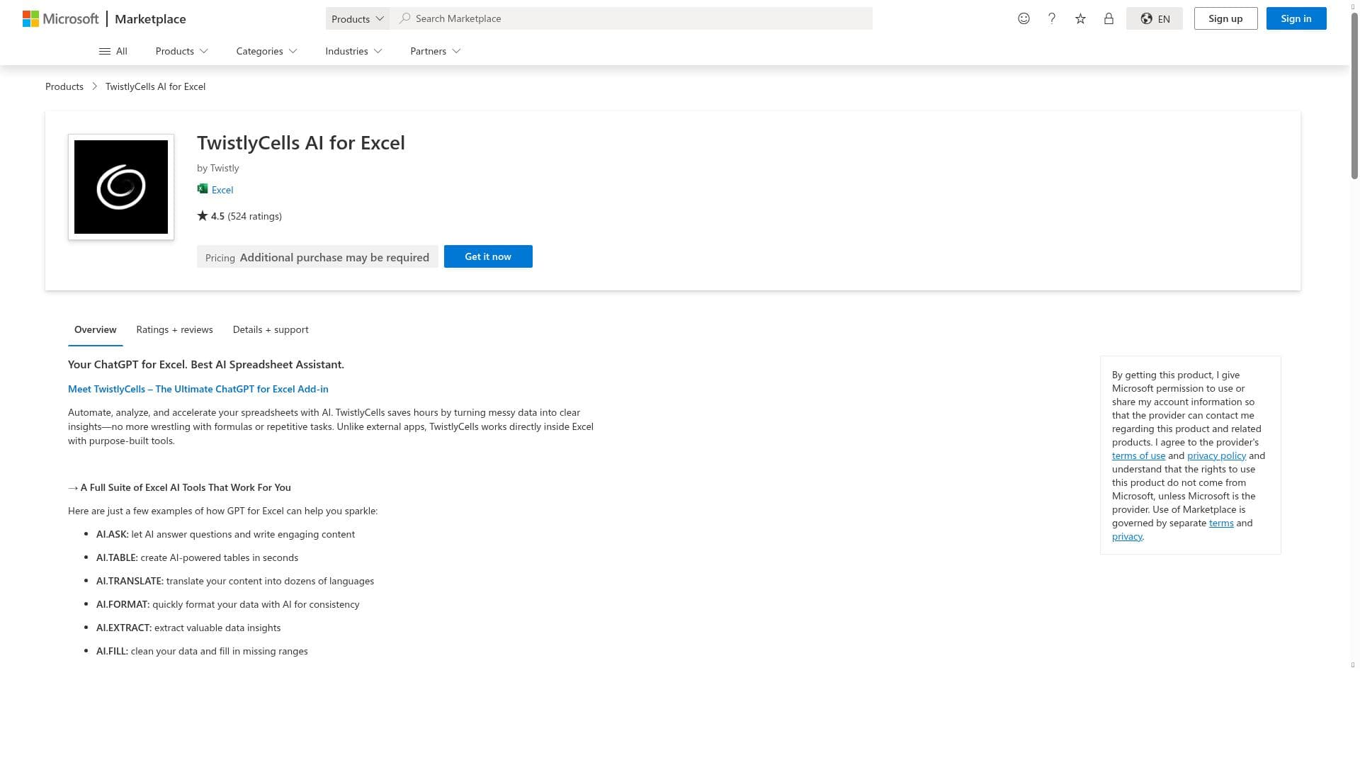Expand the Categories navigation menu
Screen dimensions: 1360x765
pyautogui.click(x=266, y=51)
